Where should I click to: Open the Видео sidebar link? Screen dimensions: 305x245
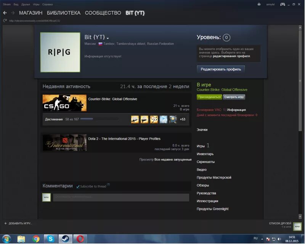202,170
